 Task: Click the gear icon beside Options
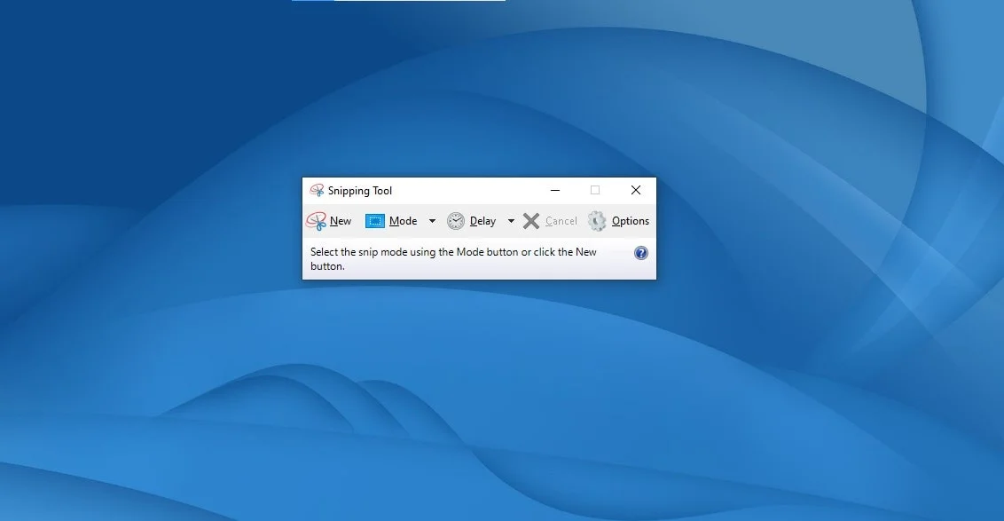(x=596, y=220)
